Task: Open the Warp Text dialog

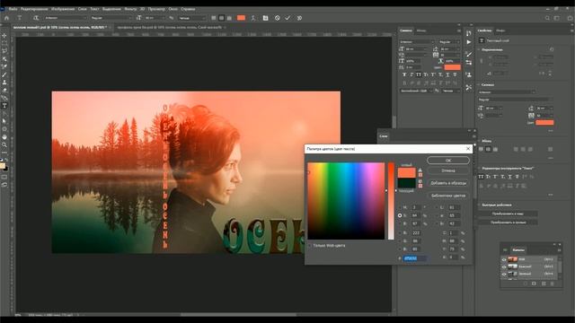Action: pyautogui.click(x=253, y=18)
